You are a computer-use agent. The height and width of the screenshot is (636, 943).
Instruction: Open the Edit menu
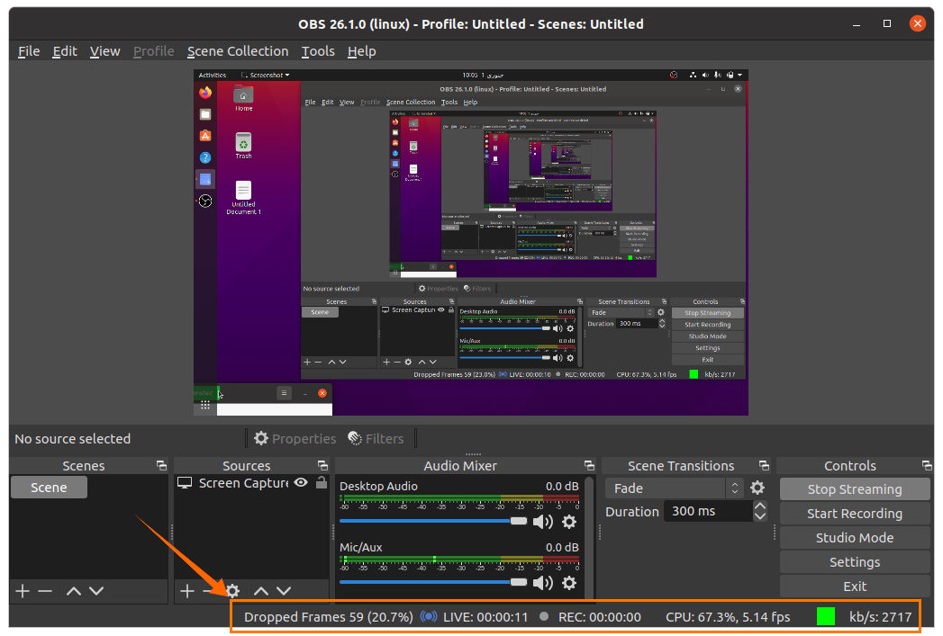click(64, 51)
